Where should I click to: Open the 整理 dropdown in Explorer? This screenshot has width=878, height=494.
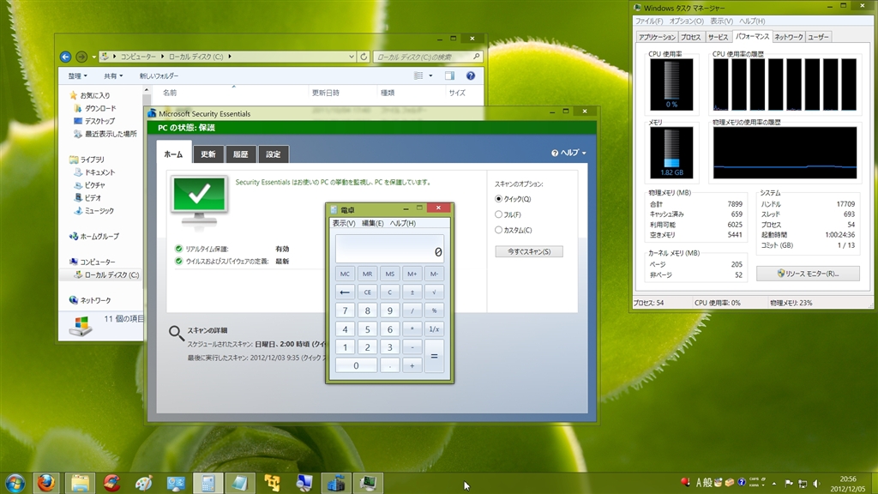pyautogui.click(x=81, y=75)
